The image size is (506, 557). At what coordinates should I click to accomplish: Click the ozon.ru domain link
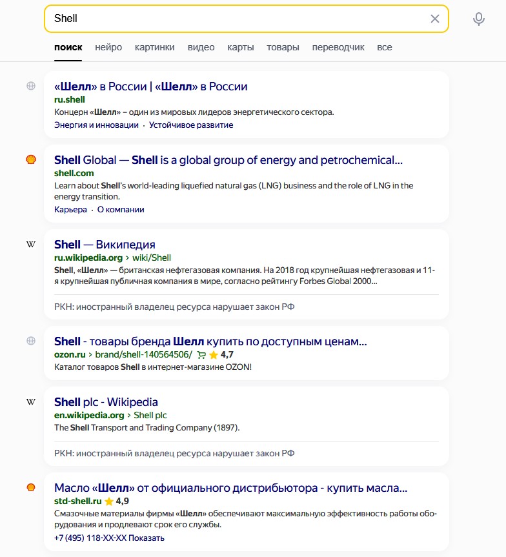(x=70, y=354)
